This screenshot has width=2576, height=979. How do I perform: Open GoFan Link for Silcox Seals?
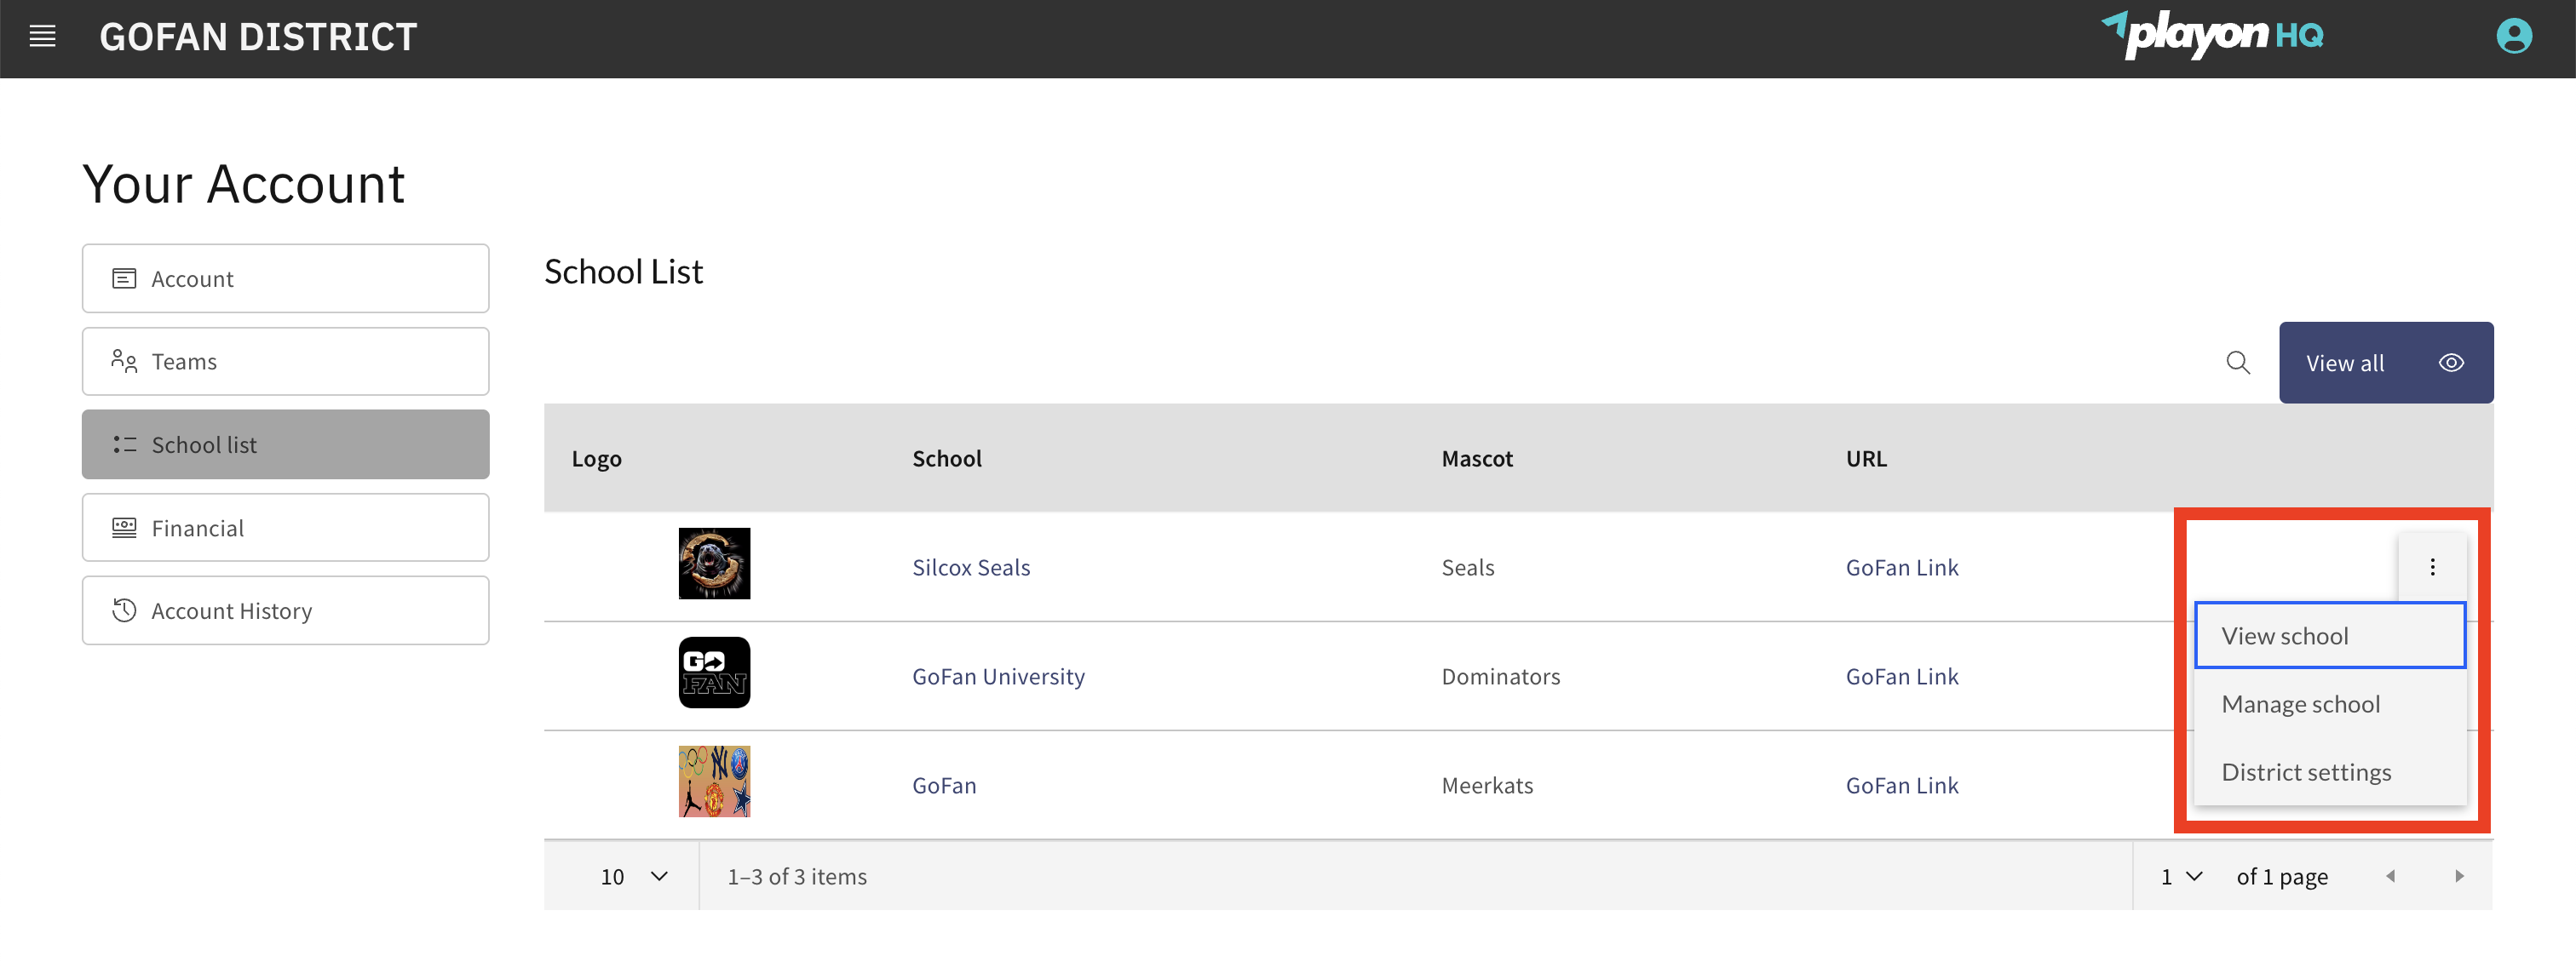tap(1902, 568)
